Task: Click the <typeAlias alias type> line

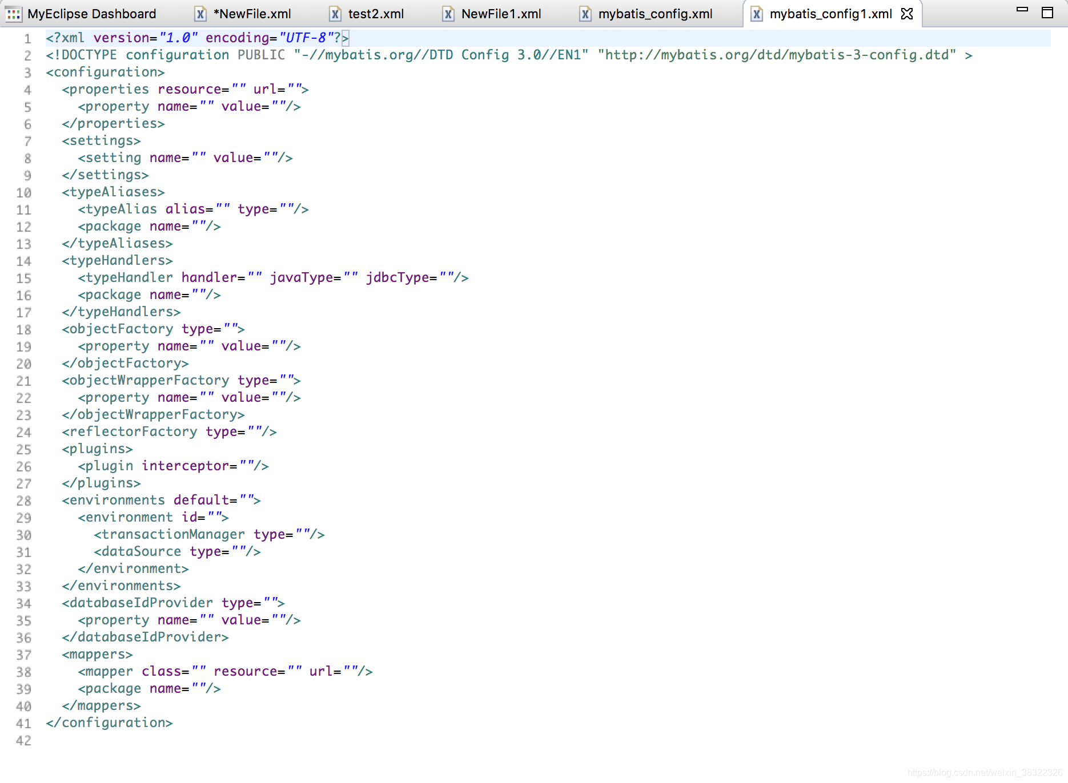Action: 193,209
